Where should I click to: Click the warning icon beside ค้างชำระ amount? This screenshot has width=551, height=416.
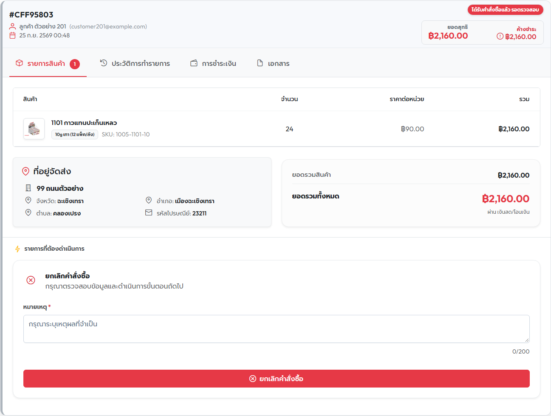pyautogui.click(x=500, y=37)
